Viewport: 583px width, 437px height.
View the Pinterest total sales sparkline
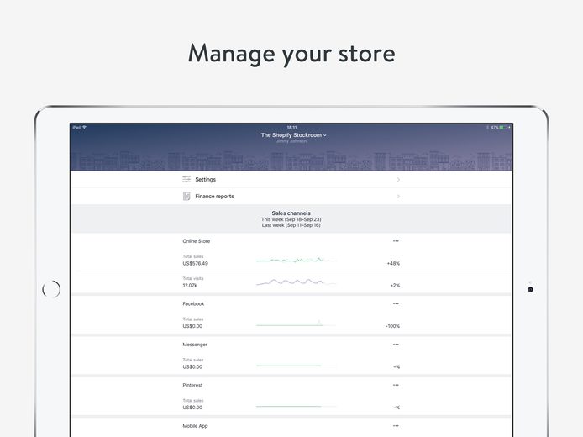coord(296,407)
